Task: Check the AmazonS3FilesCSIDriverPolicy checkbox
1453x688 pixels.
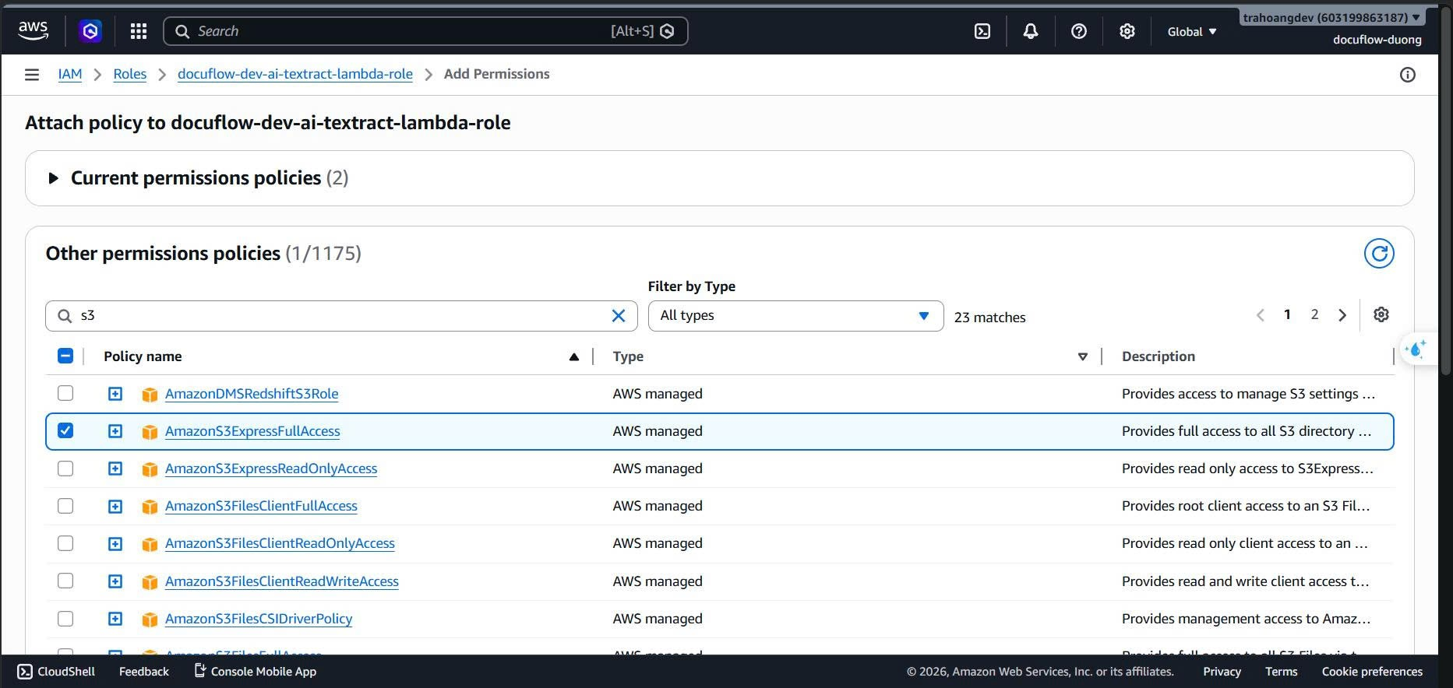Action: pyautogui.click(x=65, y=618)
